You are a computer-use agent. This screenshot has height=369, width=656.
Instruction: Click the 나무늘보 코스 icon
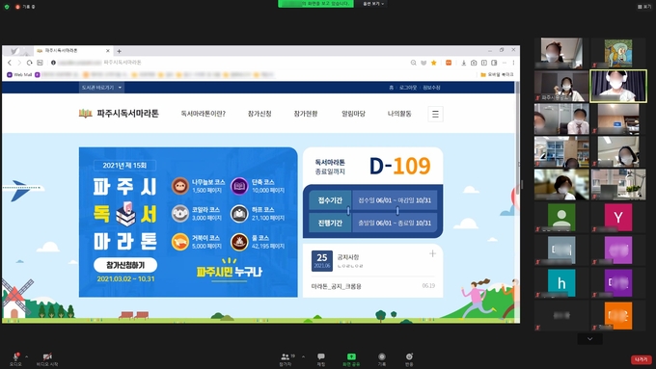[x=180, y=186]
